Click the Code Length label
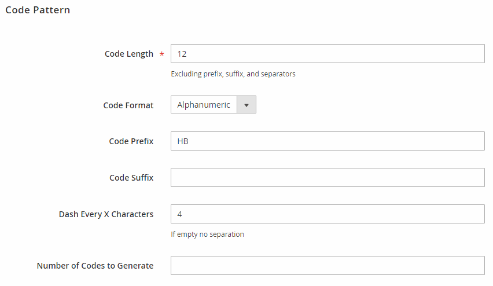Screen dimensions: 493x286 click(129, 54)
